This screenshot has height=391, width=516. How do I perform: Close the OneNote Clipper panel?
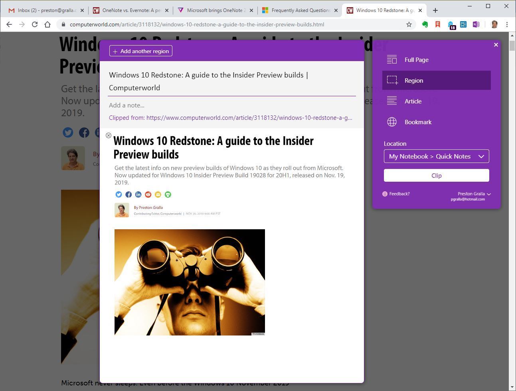pos(496,45)
